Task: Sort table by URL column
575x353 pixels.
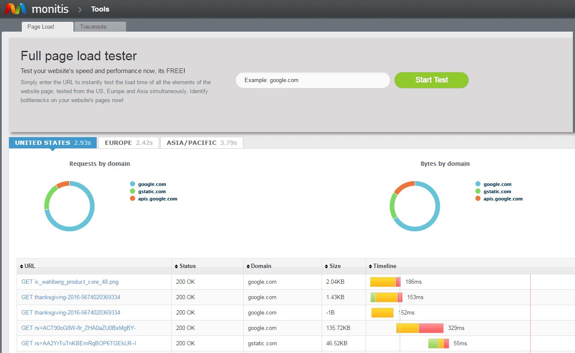Action: point(94,266)
